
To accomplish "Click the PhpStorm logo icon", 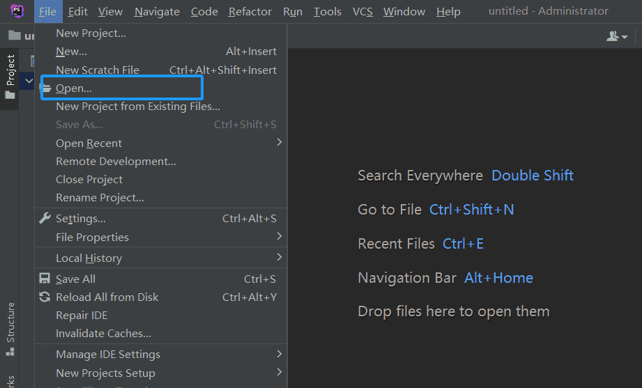I will click(x=17, y=11).
